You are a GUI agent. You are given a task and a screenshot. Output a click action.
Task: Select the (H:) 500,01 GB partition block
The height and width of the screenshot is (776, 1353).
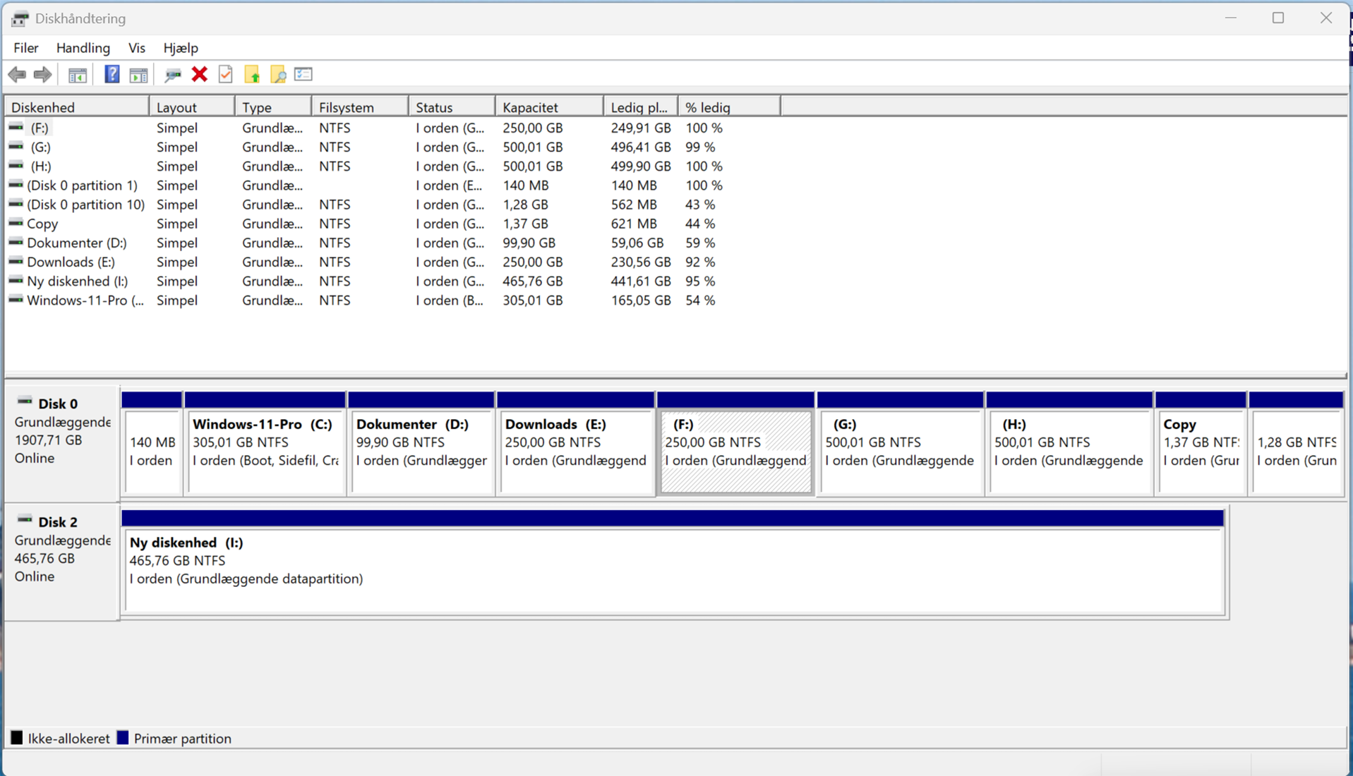1070,444
